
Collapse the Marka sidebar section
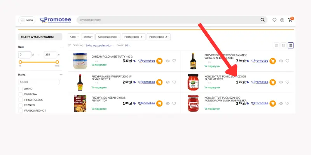coord(61,75)
